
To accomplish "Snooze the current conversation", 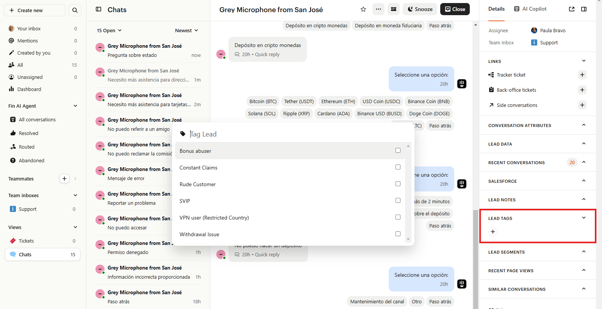I will (420, 9).
